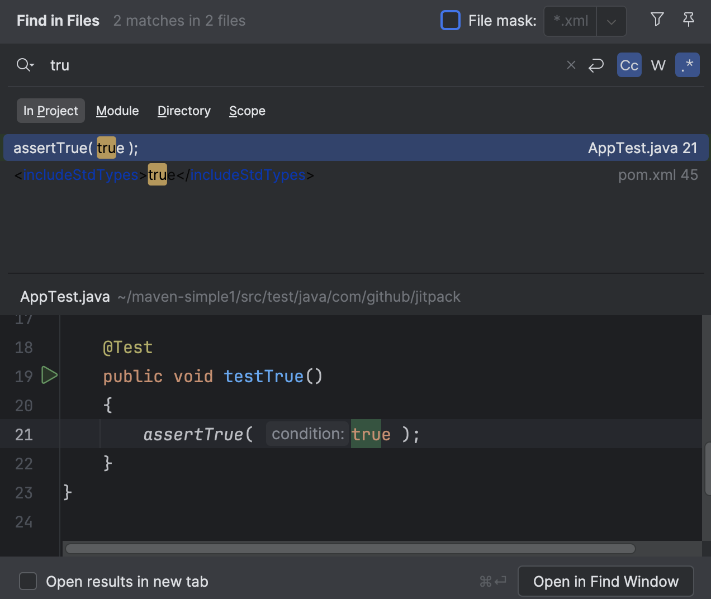This screenshot has height=599, width=711.
Task: Switch scope to Module
Action: [117, 111]
